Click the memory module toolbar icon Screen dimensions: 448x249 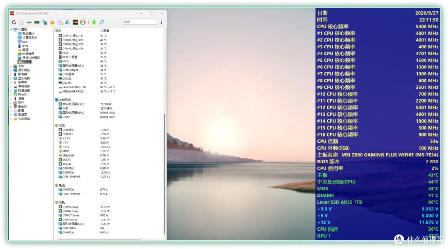(37, 22)
